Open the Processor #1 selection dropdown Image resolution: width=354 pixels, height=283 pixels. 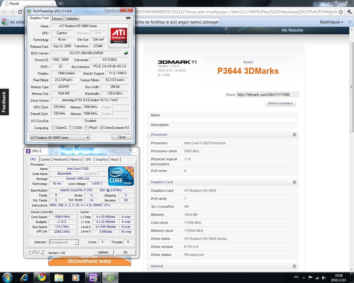point(64,242)
